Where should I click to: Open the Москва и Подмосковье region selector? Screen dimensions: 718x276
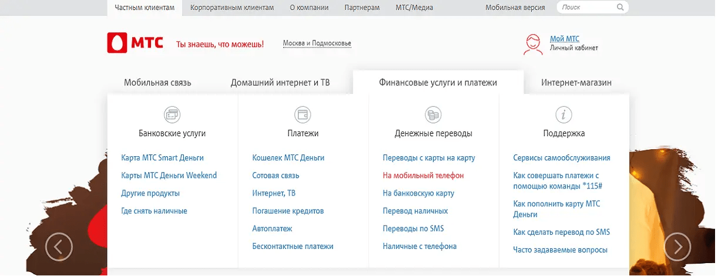[317, 43]
